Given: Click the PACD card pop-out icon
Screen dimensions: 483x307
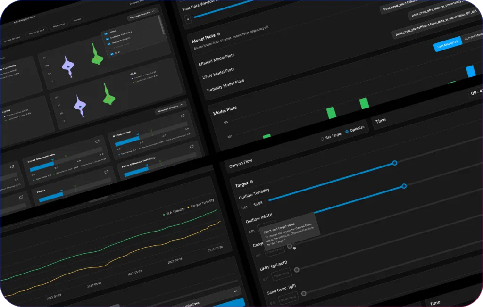Looking at the screenshot, I should click(105, 172).
